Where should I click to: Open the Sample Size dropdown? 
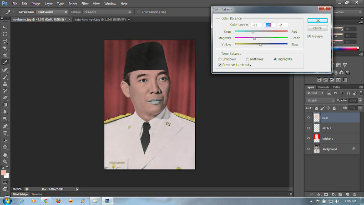(x=52, y=12)
